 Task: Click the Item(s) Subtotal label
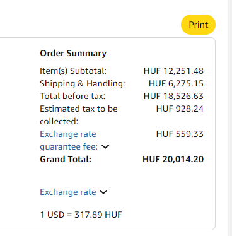[x=73, y=71]
